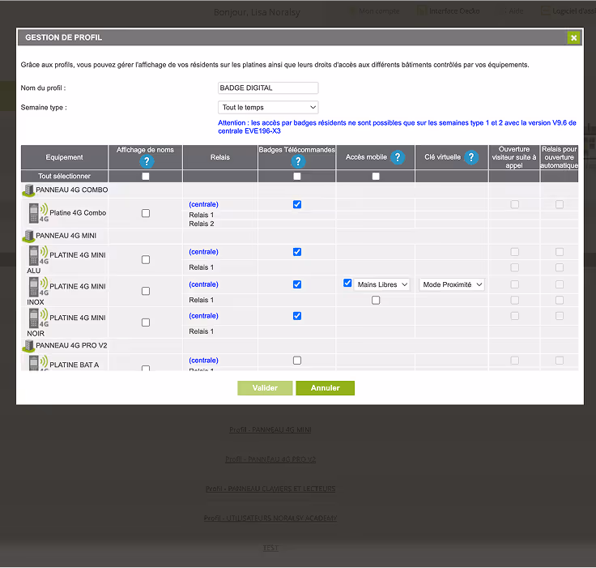Click Relais 2 under Platine 4G Combo

click(x=202, y=224)
